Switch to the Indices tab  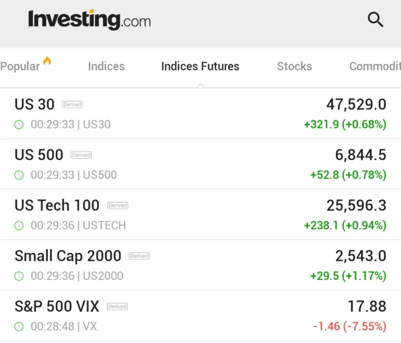[106, 66]
